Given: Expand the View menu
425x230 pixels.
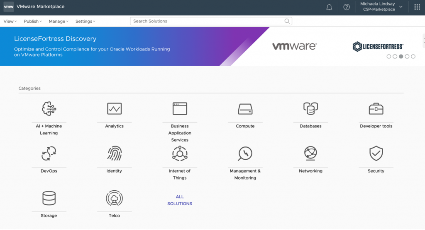Looking at the screenshot, I should click(x=10, y=22).
